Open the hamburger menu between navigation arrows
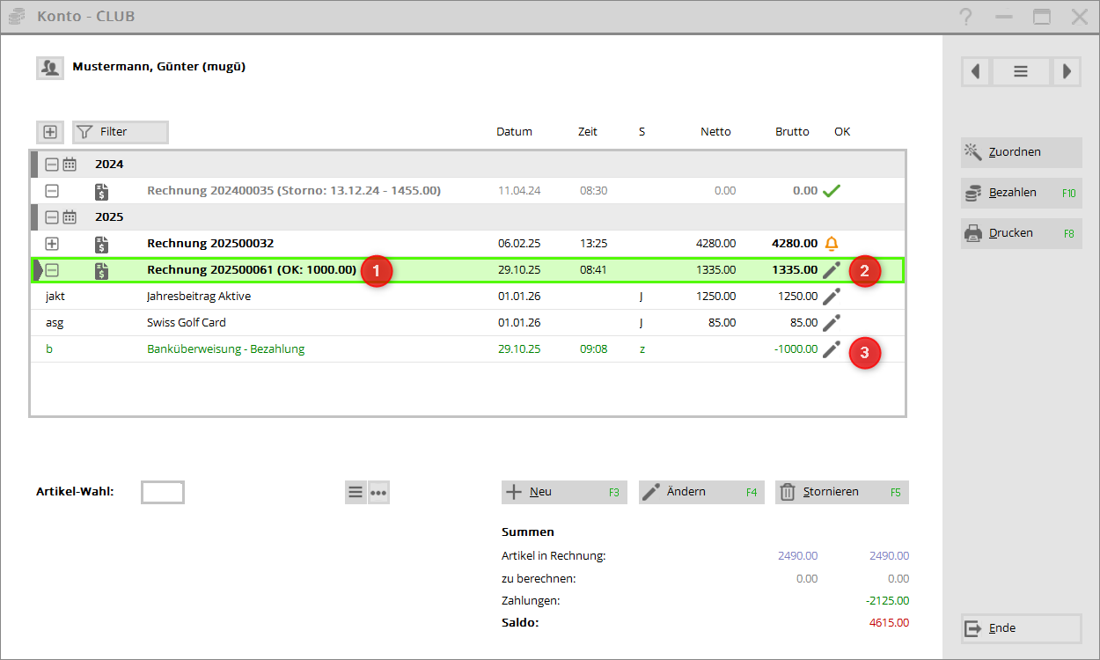The width and height of the screenshot is (1100, 660). coord(1021,72)
